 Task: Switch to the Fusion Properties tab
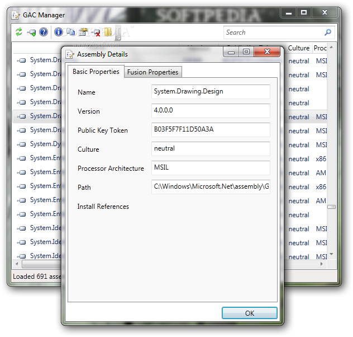tap(152, 72)
